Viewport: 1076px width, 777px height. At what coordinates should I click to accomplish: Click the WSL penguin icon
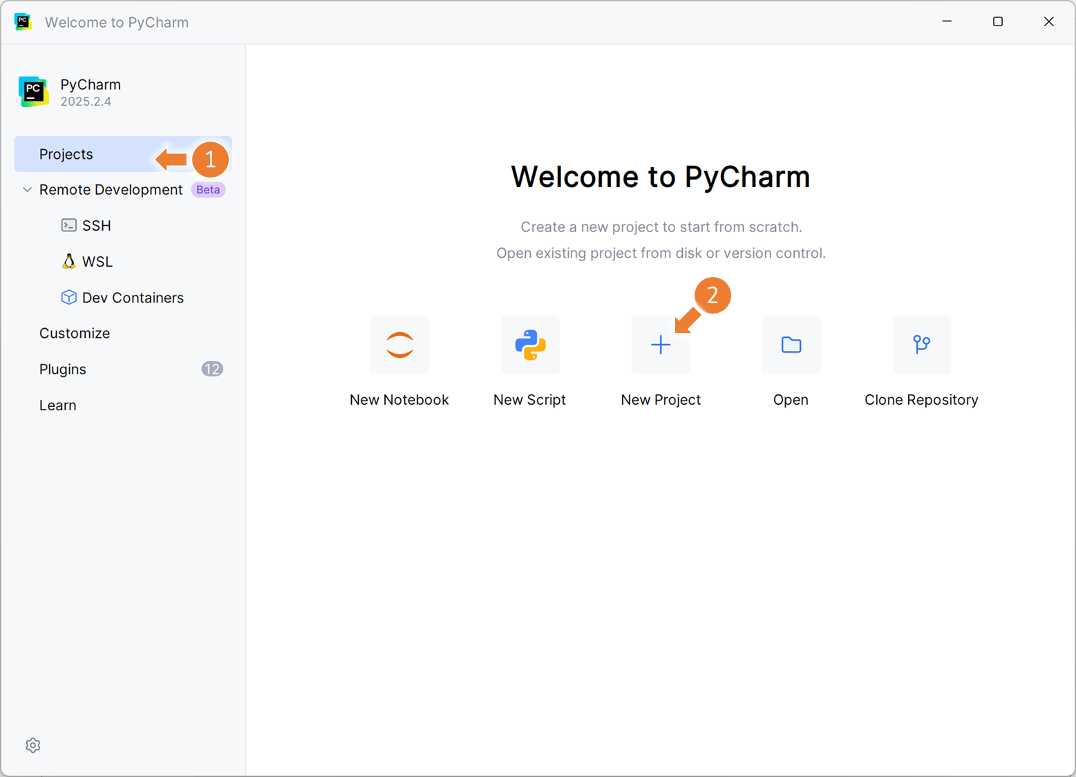tap(68, 261)
